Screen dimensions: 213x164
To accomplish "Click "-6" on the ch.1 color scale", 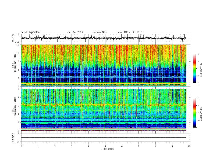I will [198, 76].
